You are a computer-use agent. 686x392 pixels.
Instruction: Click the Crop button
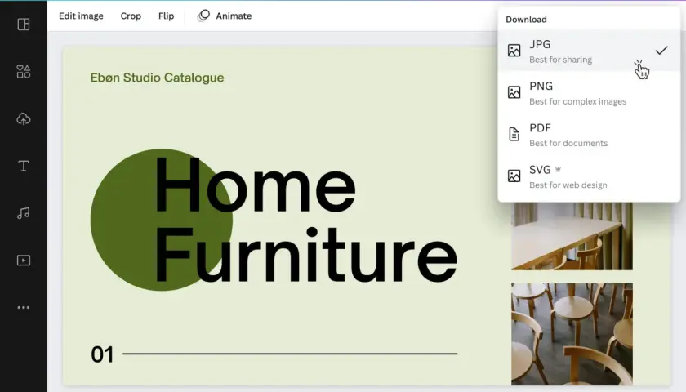pyautogui.click(x=131, y=16)
